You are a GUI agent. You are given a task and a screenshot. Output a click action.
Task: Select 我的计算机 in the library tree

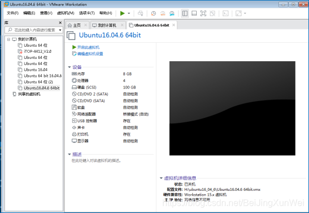[x=27, y=39]
